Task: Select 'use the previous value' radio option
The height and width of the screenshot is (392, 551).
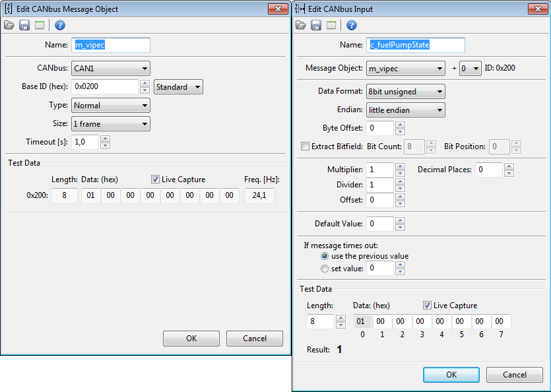Action: click(x=324, y=256)
